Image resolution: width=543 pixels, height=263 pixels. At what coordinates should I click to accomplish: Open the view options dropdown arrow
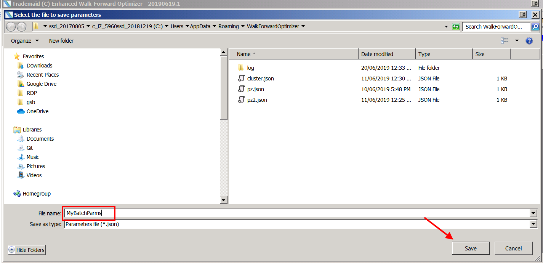point(517,41)
